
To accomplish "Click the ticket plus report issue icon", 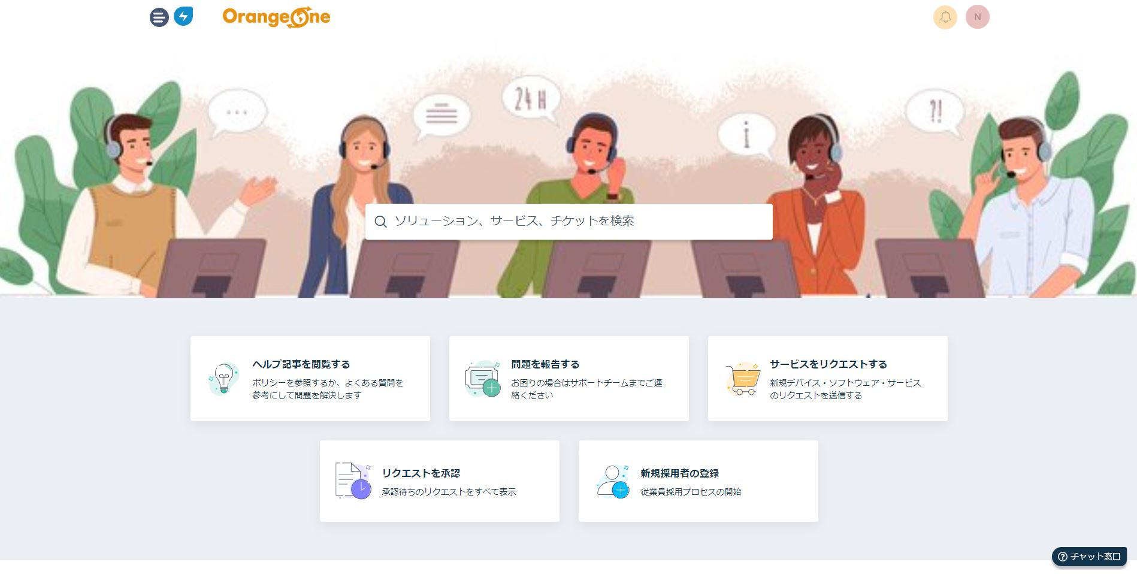I will tap(483, 378).
